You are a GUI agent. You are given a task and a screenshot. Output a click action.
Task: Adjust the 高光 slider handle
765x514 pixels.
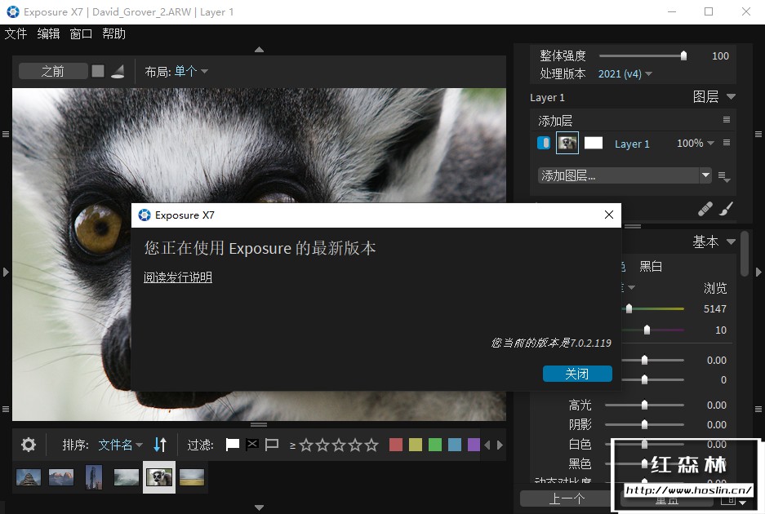(x=644, y=405)
